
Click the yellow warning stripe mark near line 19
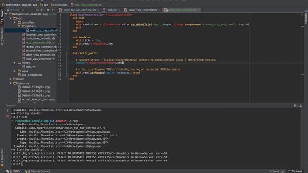(x=302, y=74)
